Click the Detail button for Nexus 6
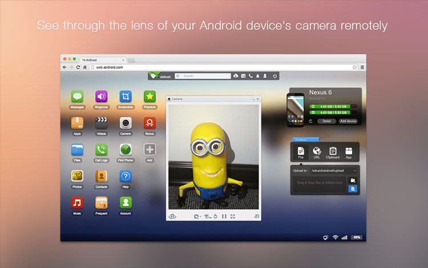428x268 pixels. (x=326, y=121)
